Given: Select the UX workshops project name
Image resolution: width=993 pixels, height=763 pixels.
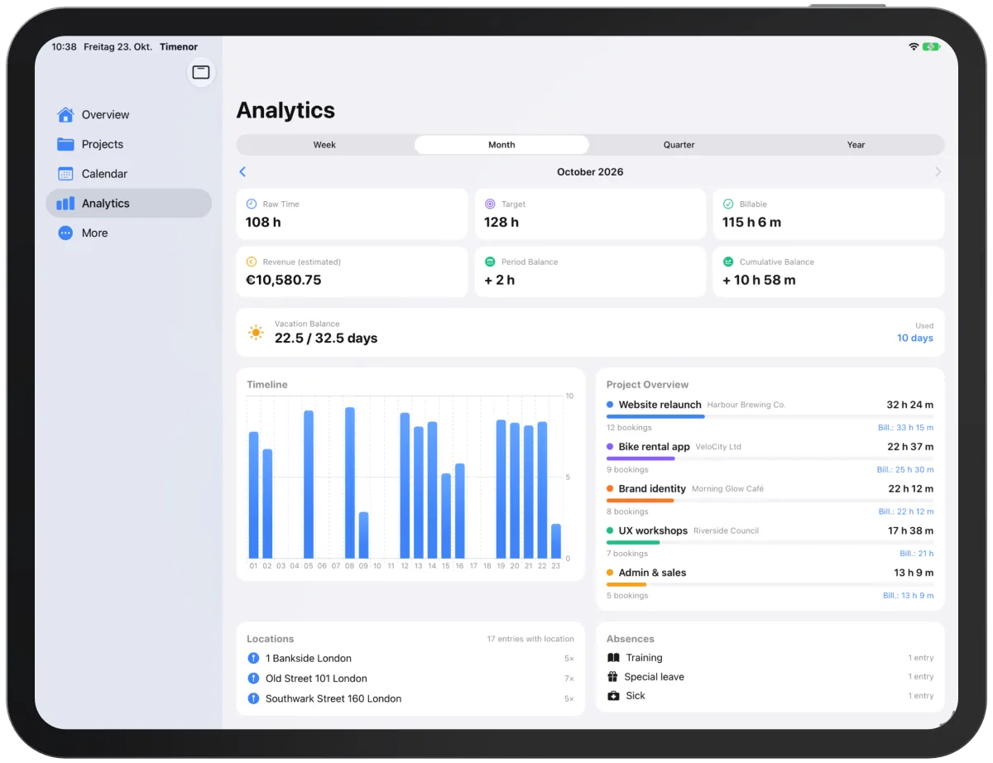Looking at the screenshot, I should tap(653, 530).
